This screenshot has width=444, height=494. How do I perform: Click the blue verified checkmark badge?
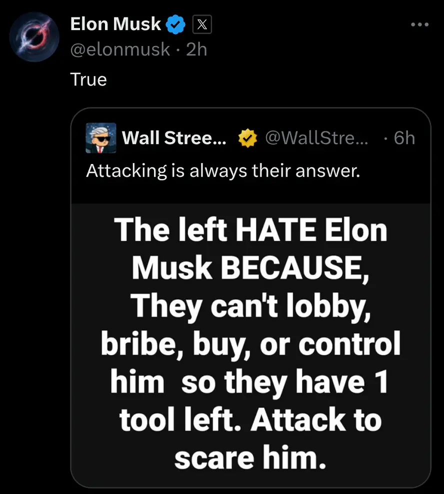176,24
